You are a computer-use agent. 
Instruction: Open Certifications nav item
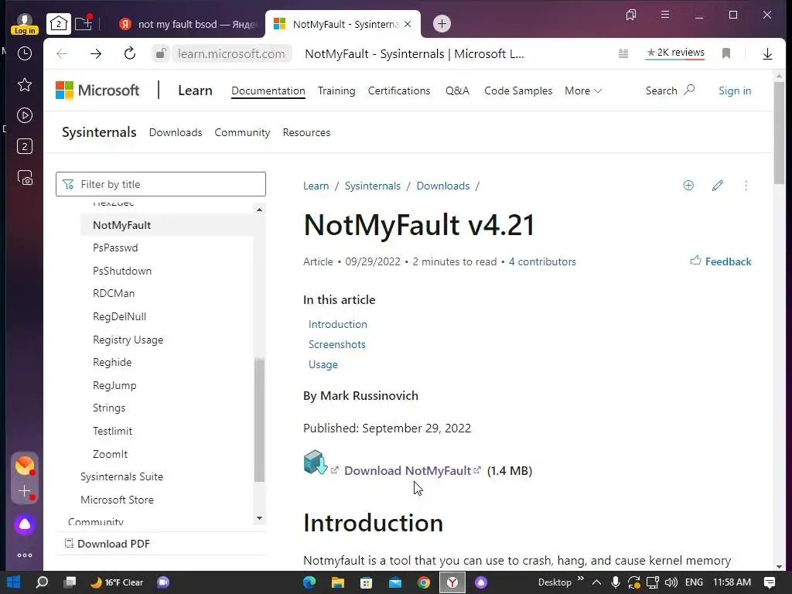click(399, 91)
